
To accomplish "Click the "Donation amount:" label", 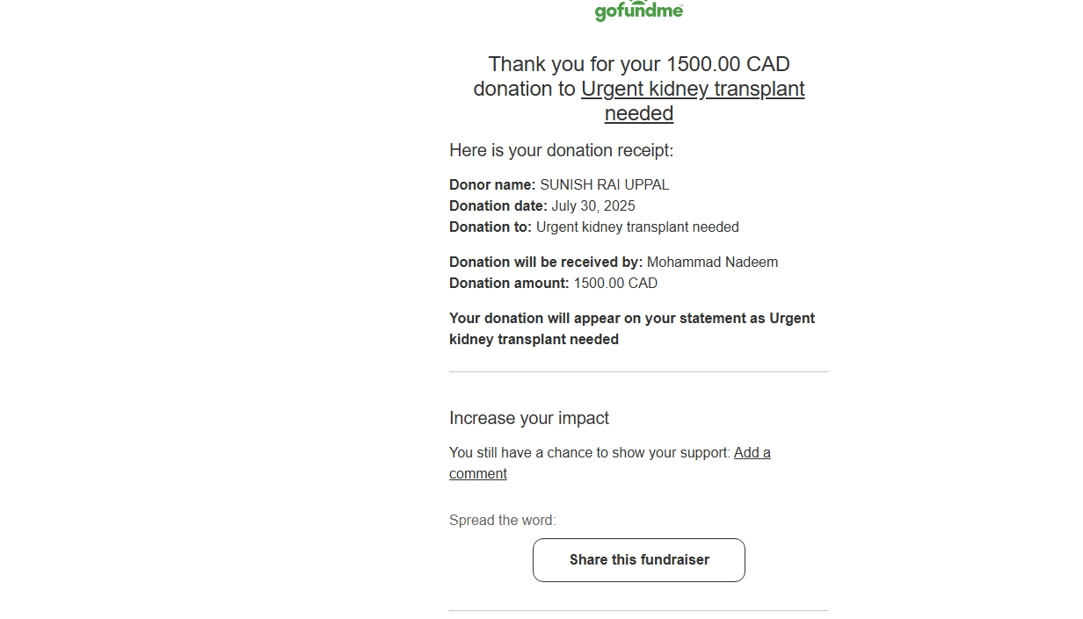I will [x=509, y=284].
